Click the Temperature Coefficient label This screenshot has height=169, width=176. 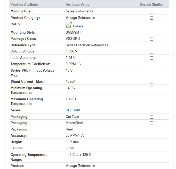coord(30,64)
